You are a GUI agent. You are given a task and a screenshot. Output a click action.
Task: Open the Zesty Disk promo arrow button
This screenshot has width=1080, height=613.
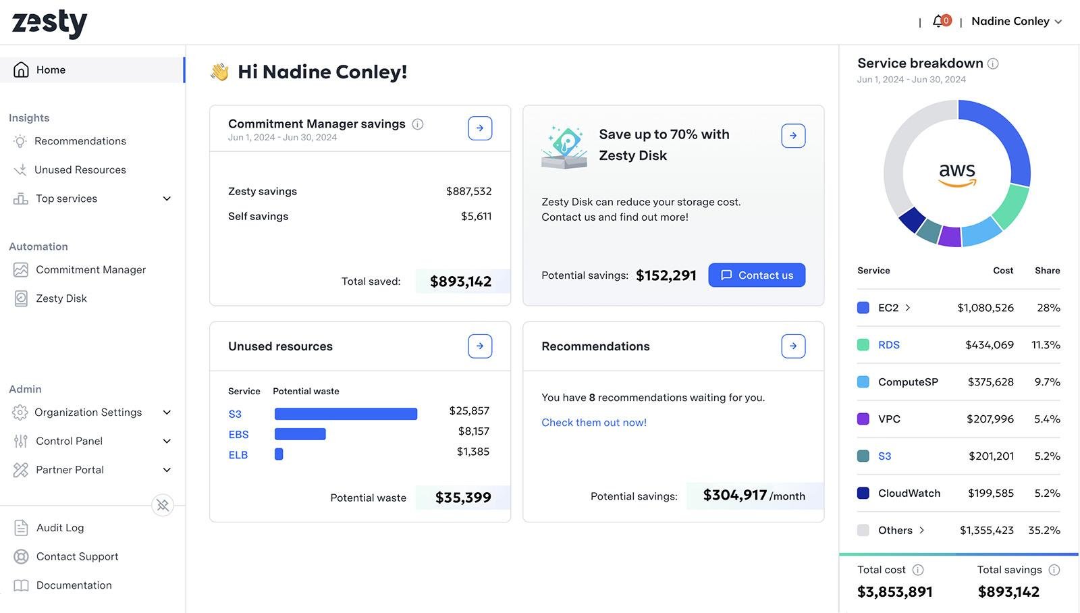coord(793,136)
